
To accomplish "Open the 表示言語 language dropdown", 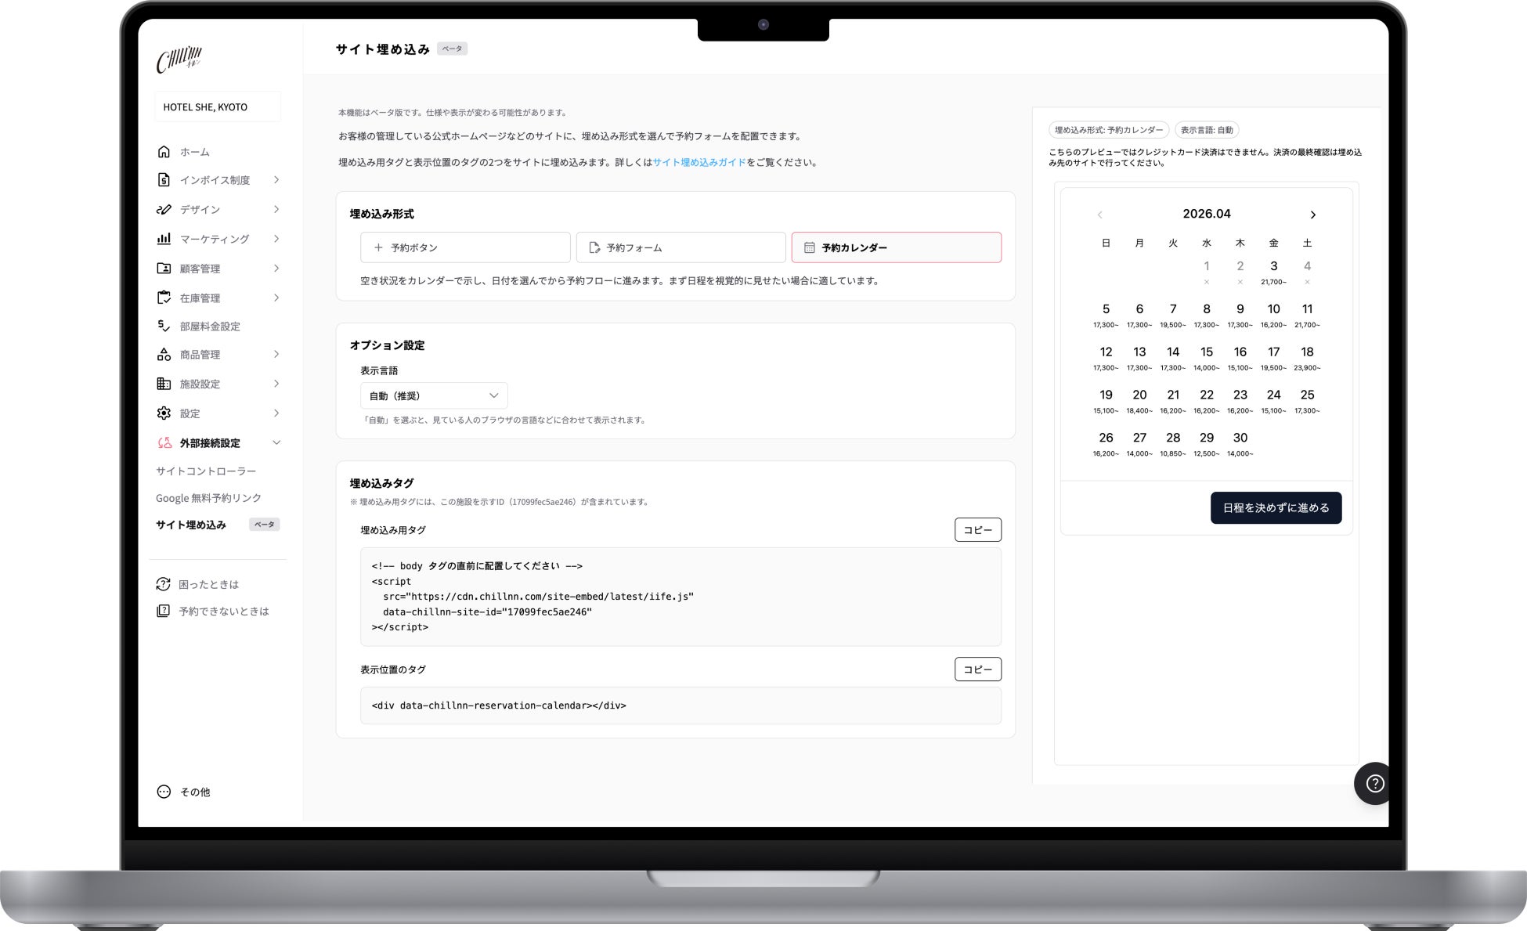I will [434, 395].
